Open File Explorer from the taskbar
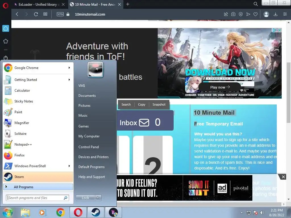The height and width of the screenshot is (218, 291). pos(25,212)
